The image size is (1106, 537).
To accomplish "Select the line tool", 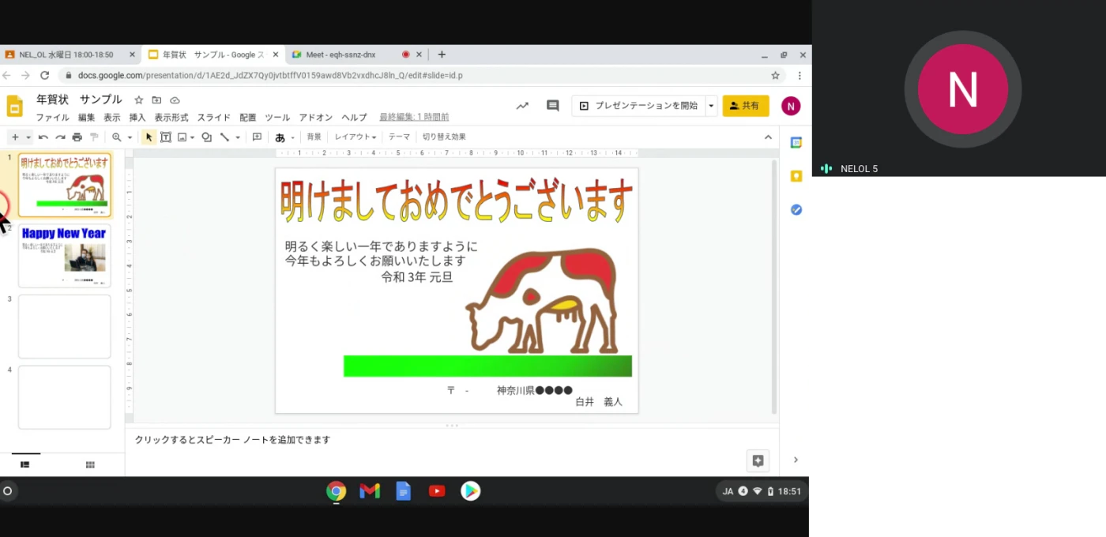I will tap(225, 137).
